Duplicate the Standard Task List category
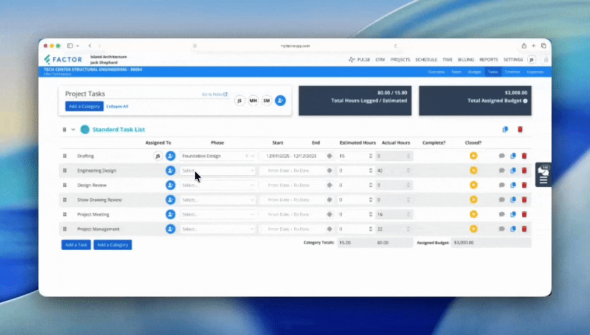 point(505,129)
